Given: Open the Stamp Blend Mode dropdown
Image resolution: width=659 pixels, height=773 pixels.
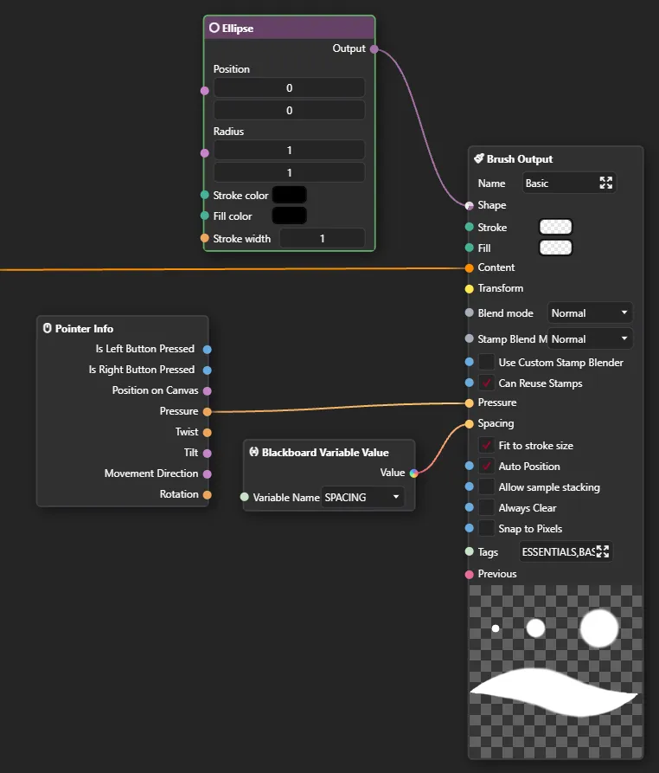Looking at the screenshot, I should pos(591,339).
